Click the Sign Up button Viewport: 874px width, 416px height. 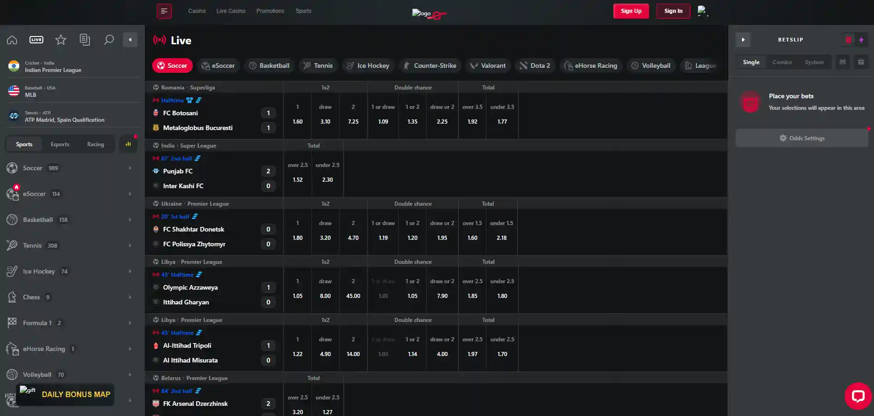pyautogui.click(x=631, y=11)
